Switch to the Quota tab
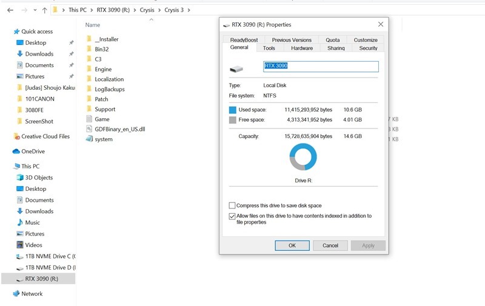Viewport: 485px width, 306px height. [332, 40]
